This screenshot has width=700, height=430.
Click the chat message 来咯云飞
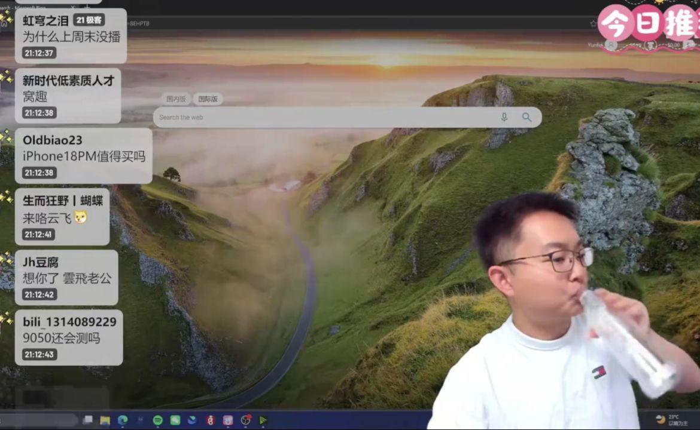pyautogui.click(x=47, y=219)
